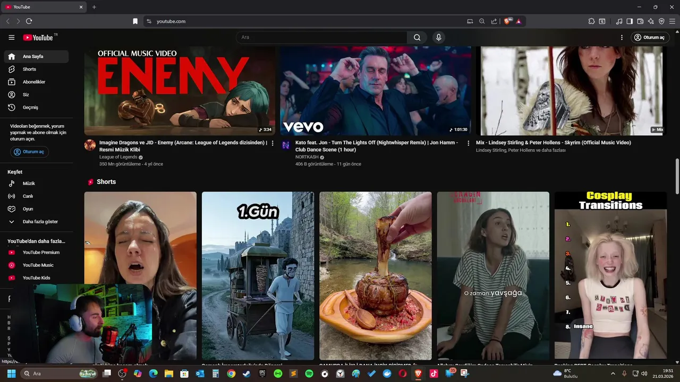The width and height of the screenshot is (680, 382).
Task: Reload the page in browser toolbar
Action: [29, 21]
